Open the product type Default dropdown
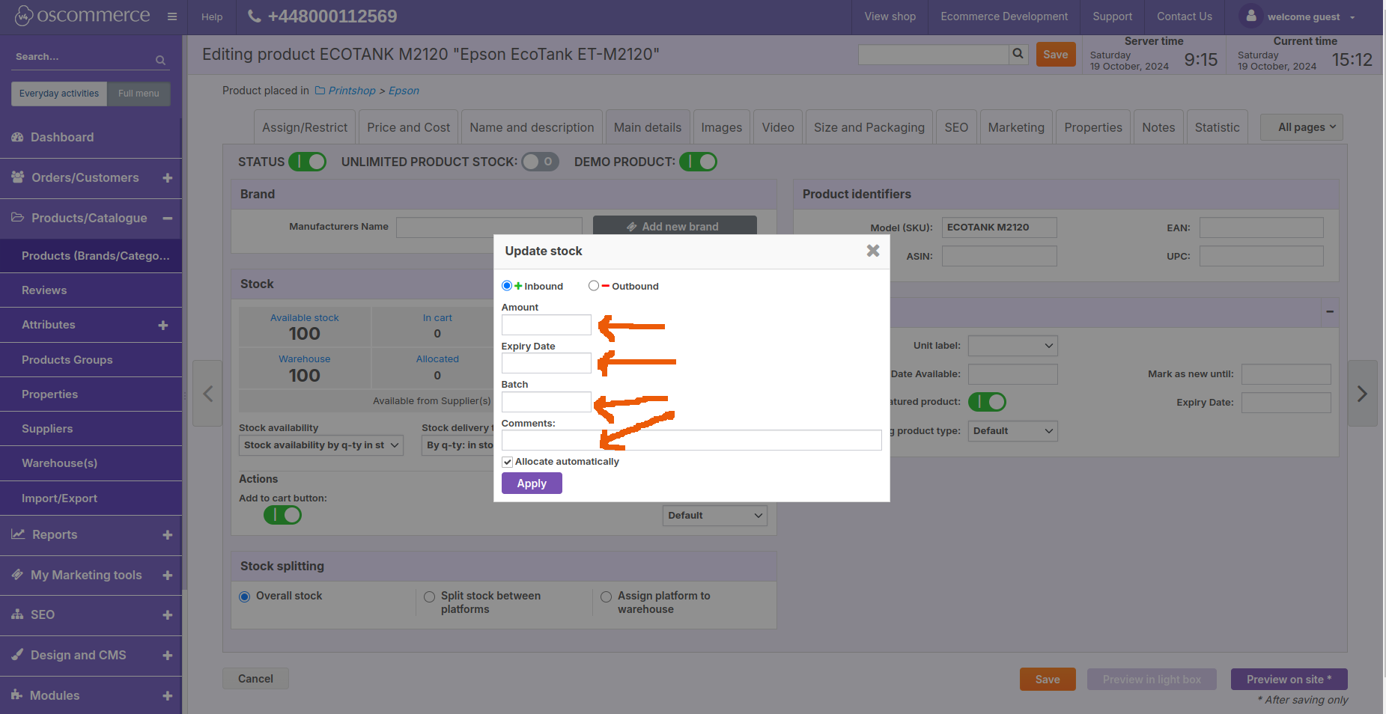 pos(1012,431)
